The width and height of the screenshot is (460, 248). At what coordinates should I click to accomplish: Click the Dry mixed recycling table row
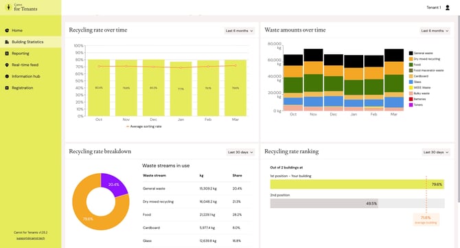coord(196,201)
